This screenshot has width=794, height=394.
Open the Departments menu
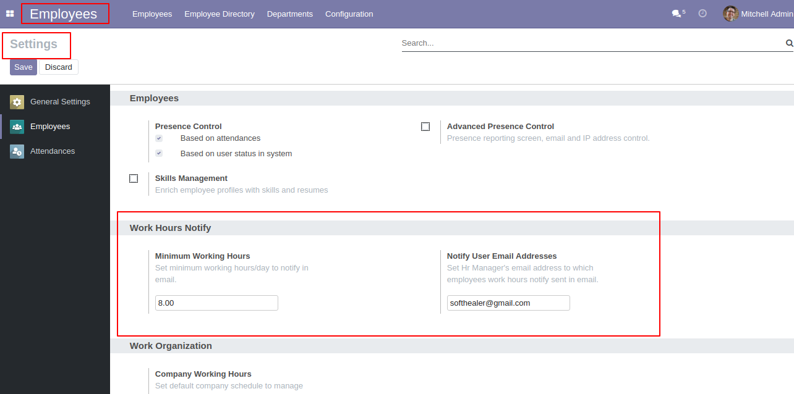(x=290, y=14)
